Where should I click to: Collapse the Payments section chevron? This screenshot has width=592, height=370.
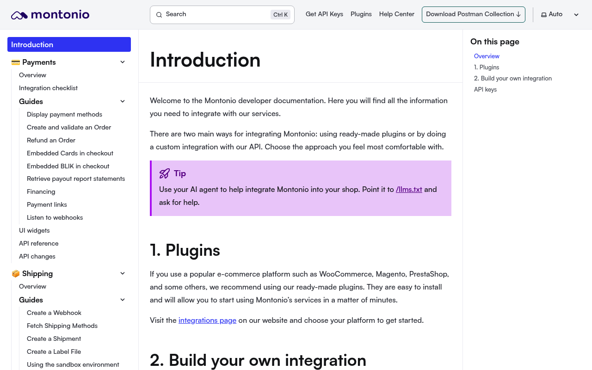[123, 62]
